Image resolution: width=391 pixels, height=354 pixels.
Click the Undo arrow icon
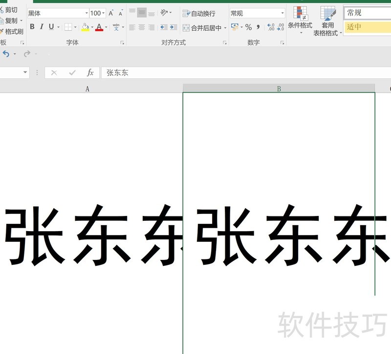[x=6, y=53]
